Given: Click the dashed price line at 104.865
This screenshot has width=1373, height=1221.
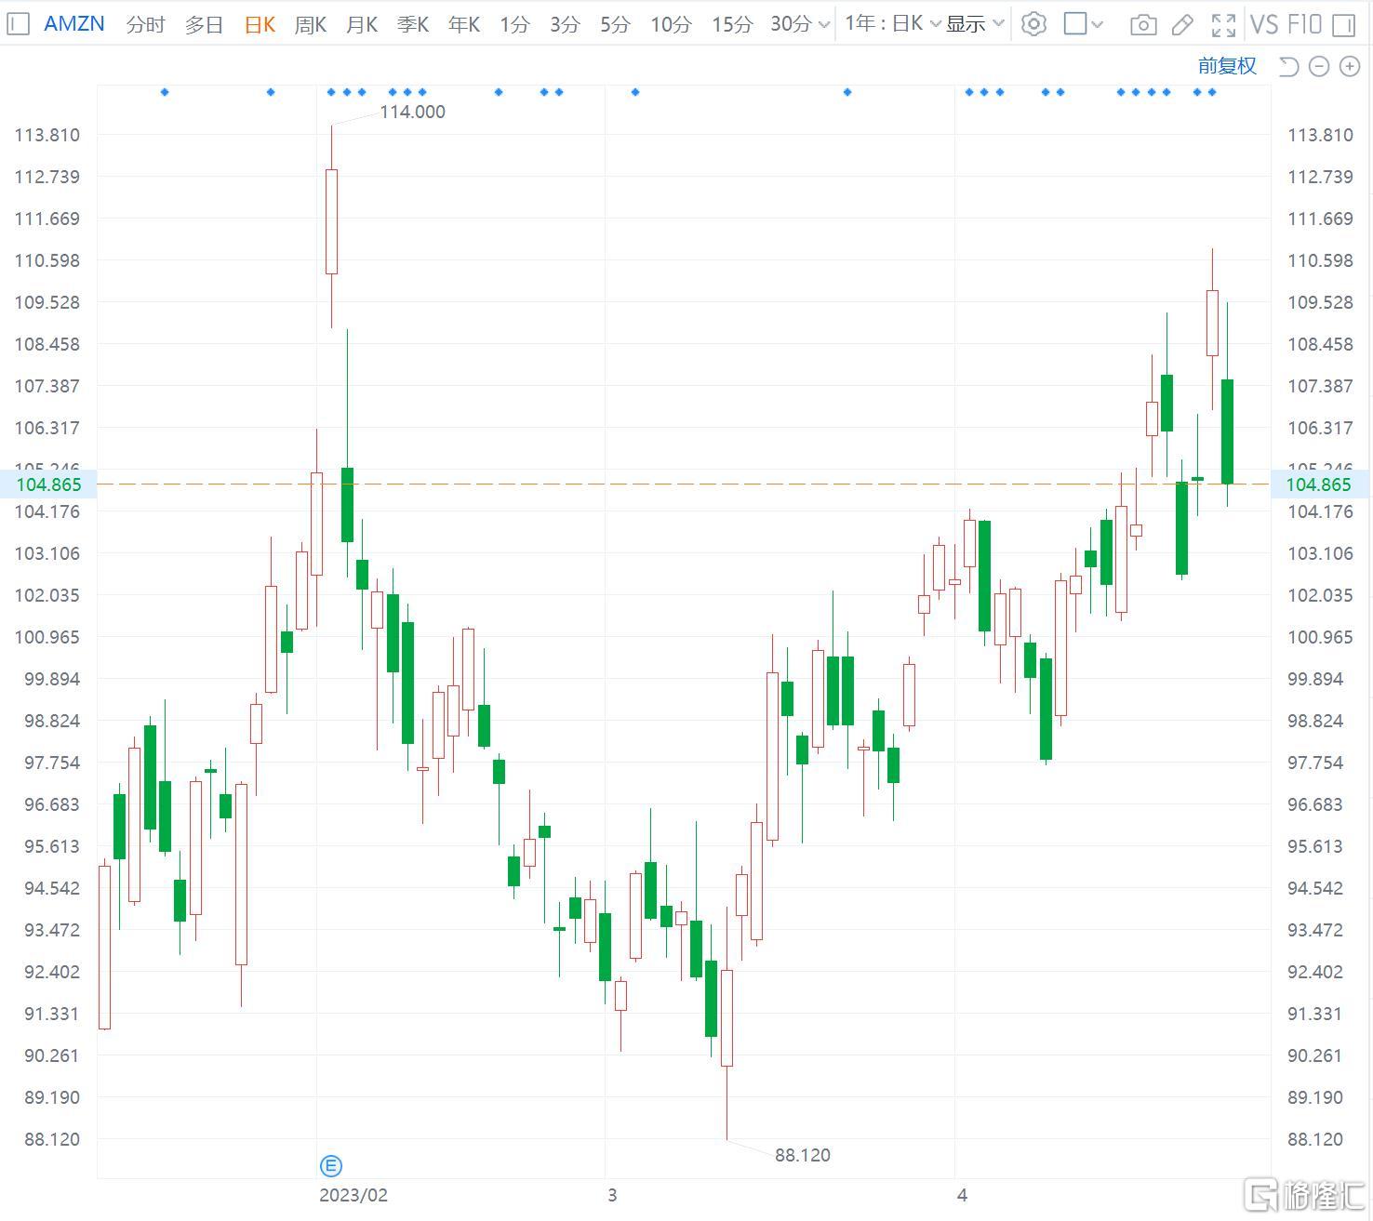Looking at the screenshot, I should pyautogui.click(x=651, y=484).
